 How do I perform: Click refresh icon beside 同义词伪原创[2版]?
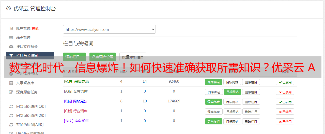[x=11, y=116]
